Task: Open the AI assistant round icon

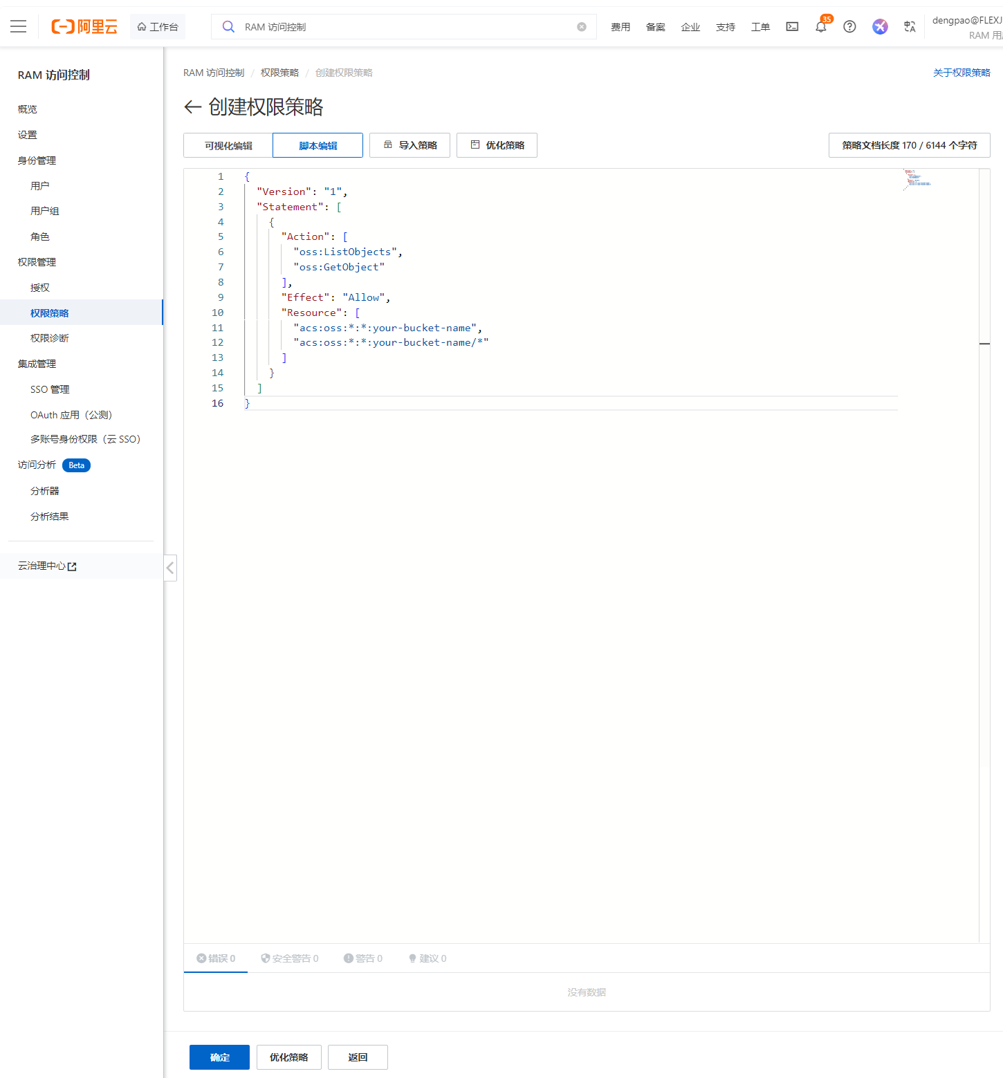Action: (x=880, y=27)
